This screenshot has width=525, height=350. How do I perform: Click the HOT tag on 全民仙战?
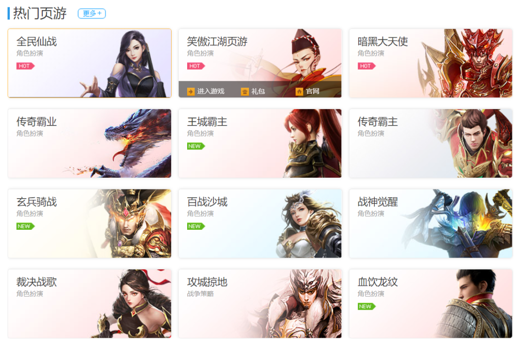click(x=25, y=66)
